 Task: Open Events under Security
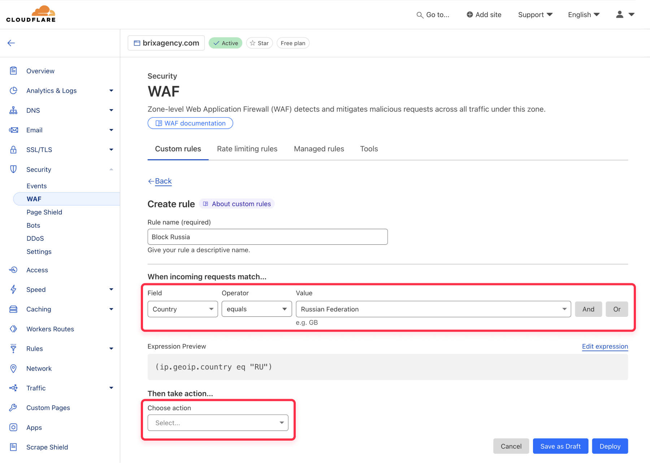point(36,186)
